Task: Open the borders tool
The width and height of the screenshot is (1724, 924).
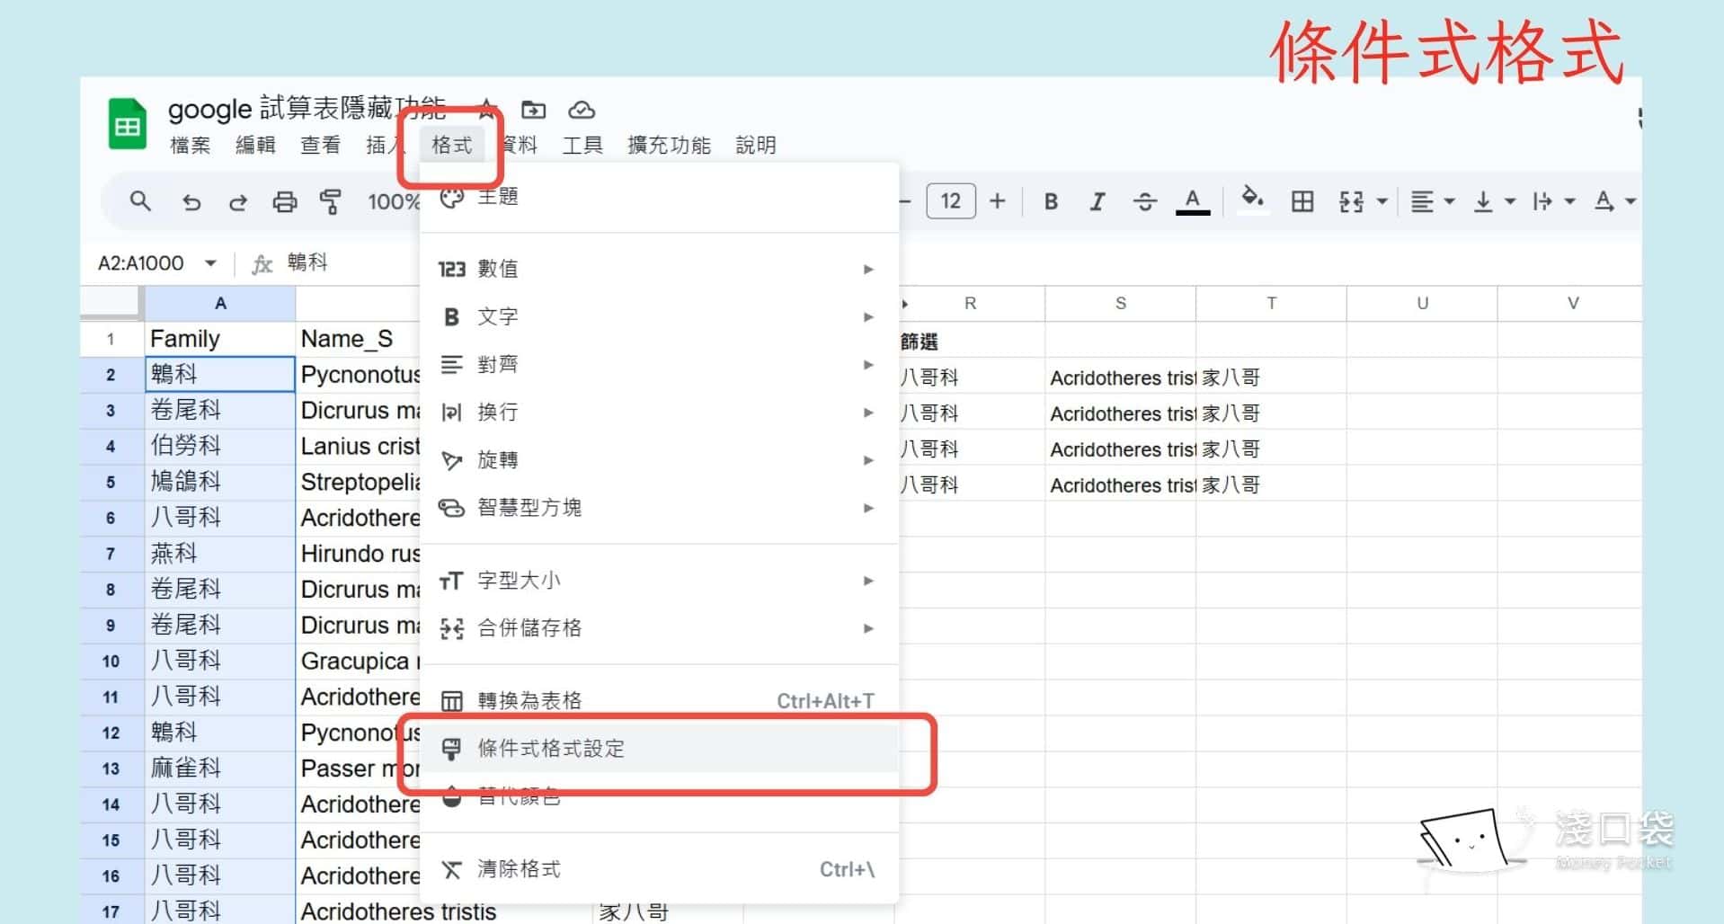Action: (1302, 200)
